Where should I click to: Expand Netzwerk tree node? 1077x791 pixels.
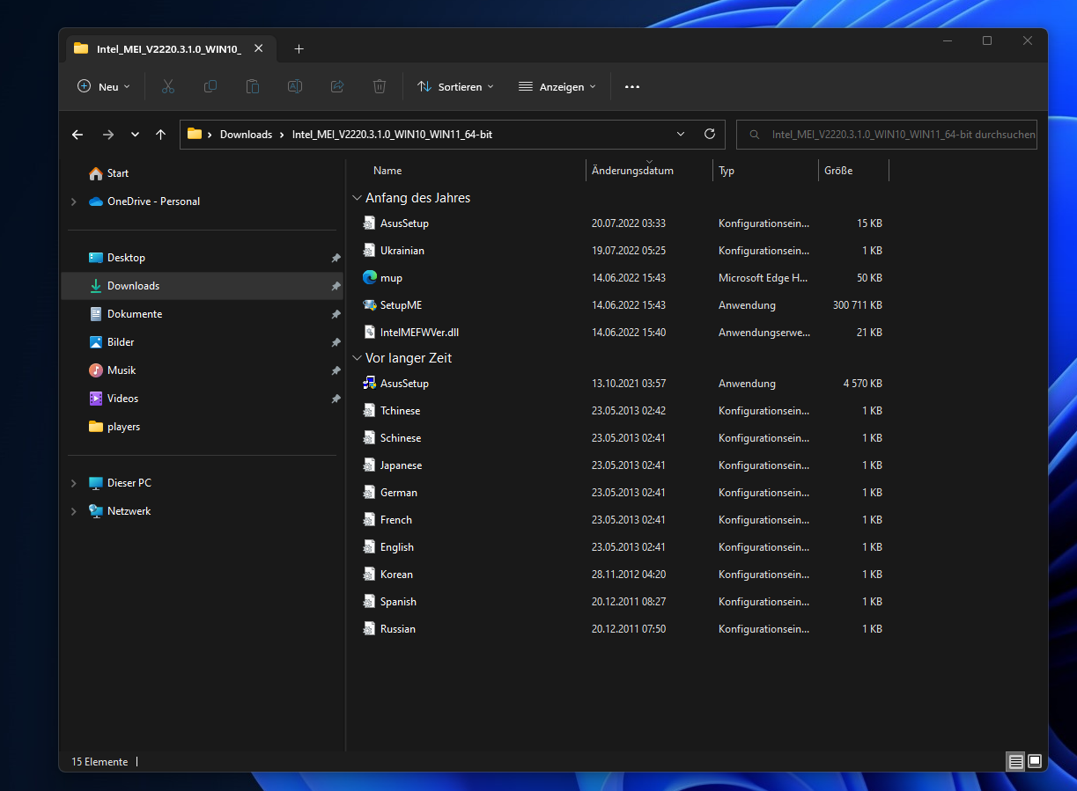click(x=74, y=511)
